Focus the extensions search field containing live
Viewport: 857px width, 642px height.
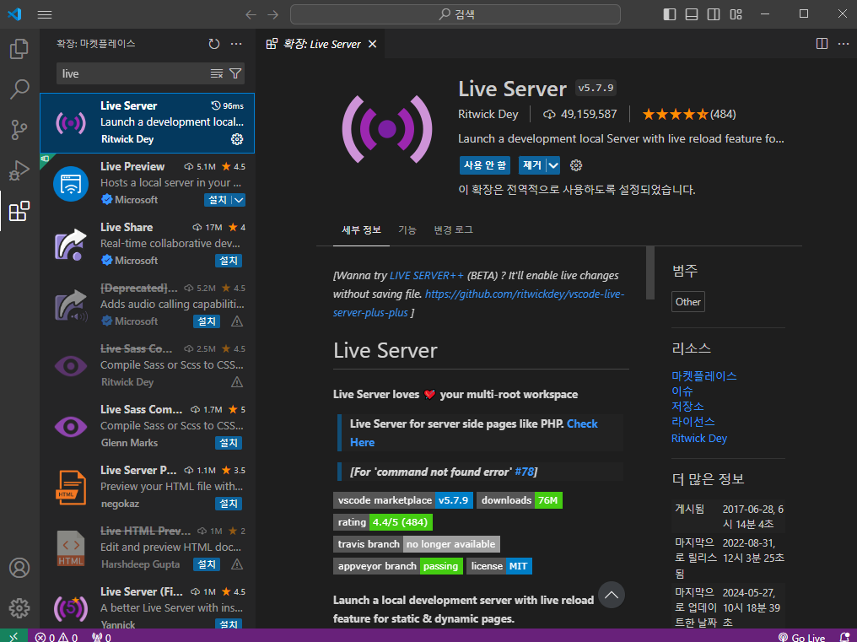pyautogui.click(x=132, y=74)
